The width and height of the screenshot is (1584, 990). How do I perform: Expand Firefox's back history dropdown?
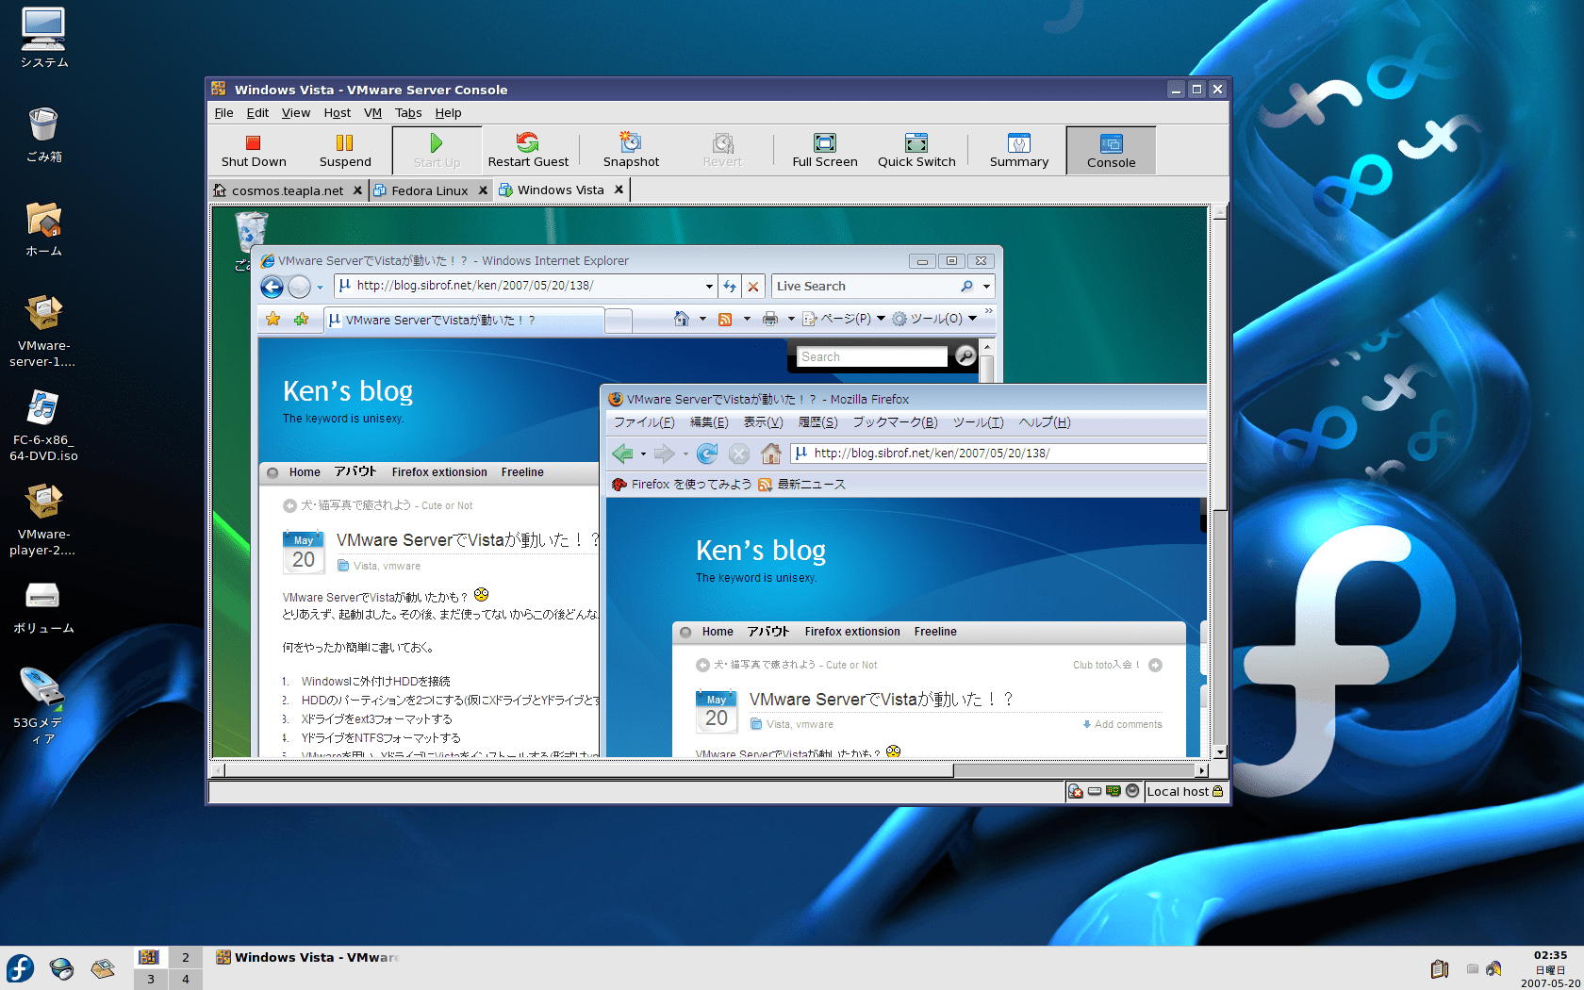click(643, 454)
